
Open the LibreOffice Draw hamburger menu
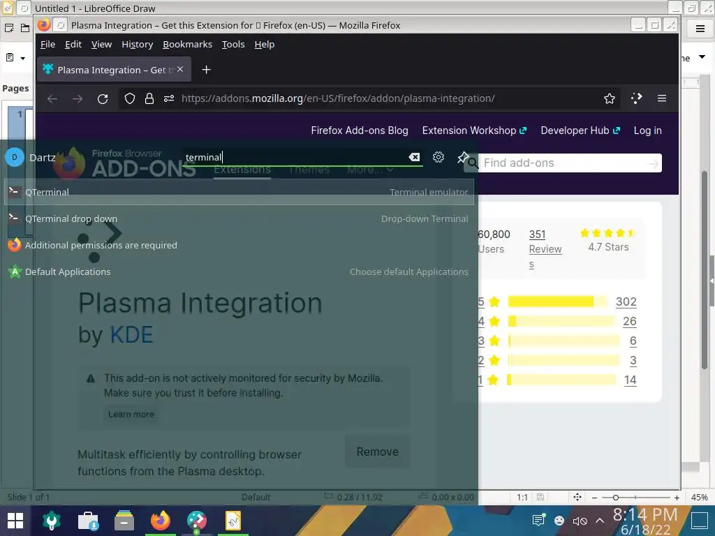click(x=700, y=29)
